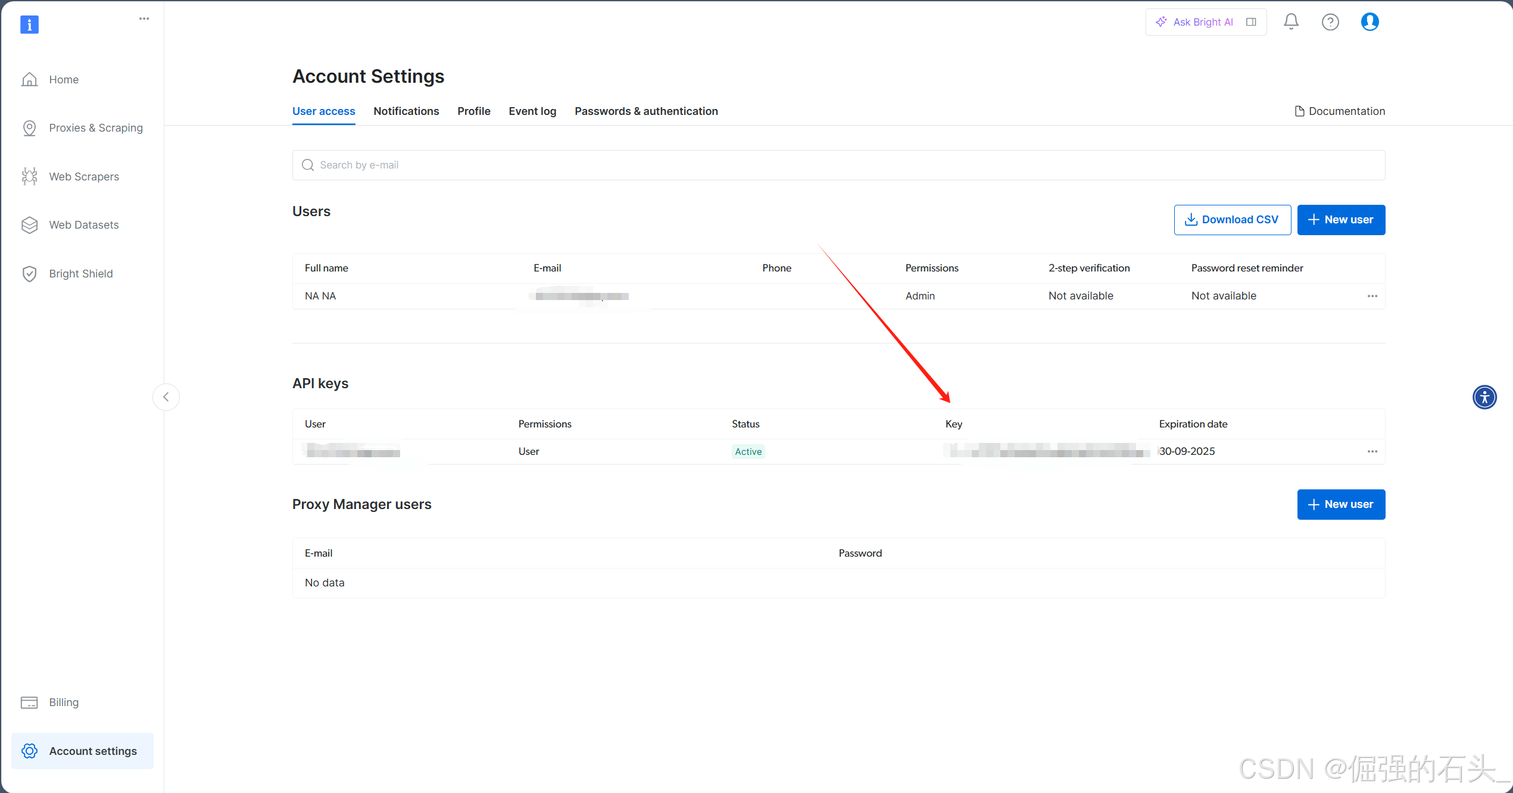The width and height of the screenshot is (1513, 793).
Task: Open the Event log tab
Action: [532, 111]
